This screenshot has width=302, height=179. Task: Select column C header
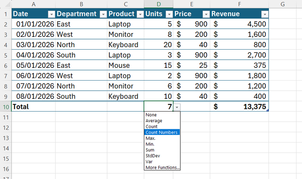125,4
